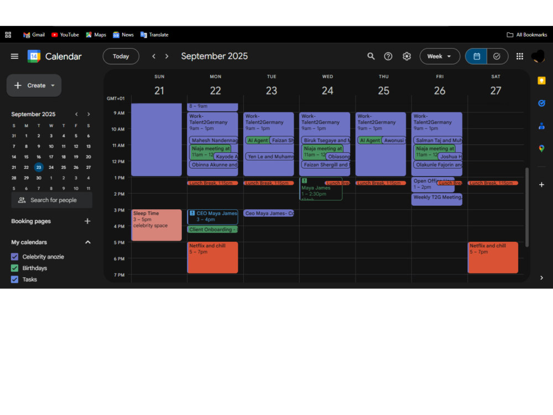The width and height of the screenshot is (553, 415).
Task: Show next month in mini calendar
Action: pyautogui.click(x=88, y=114)
